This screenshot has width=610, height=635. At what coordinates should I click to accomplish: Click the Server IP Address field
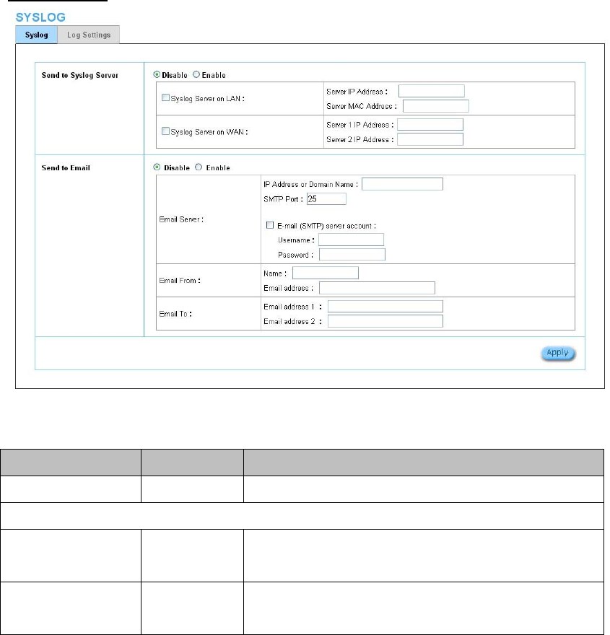pyautogui.click(x=432, y=91)
